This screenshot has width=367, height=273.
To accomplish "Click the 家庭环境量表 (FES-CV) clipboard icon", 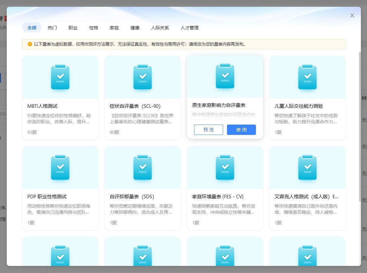I will pyautogui.click(x=225, y=167).
